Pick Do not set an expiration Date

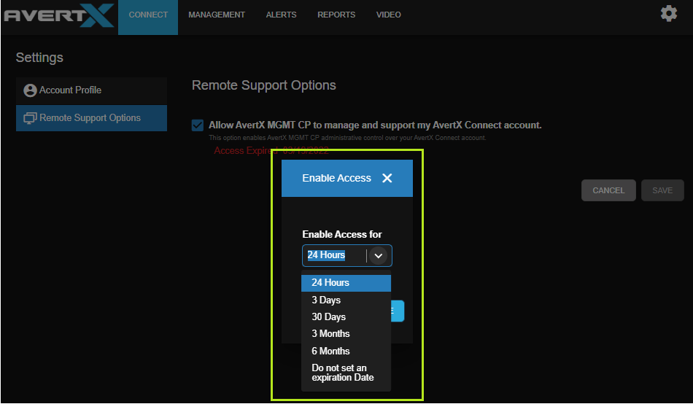pos(346,373)
